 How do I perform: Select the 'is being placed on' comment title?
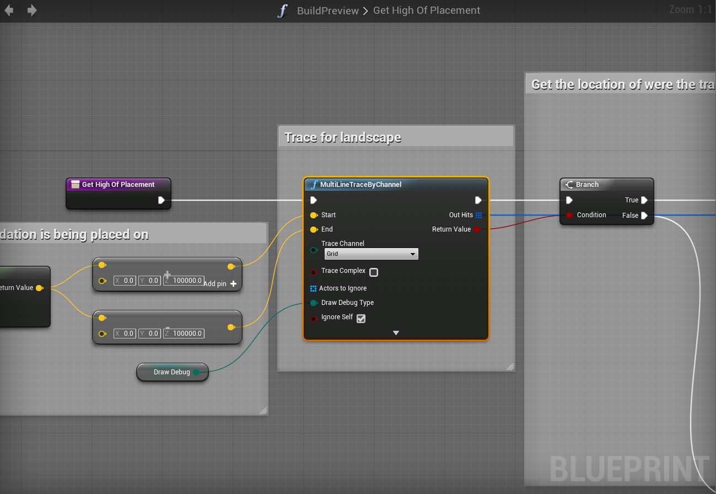[74, 234]
